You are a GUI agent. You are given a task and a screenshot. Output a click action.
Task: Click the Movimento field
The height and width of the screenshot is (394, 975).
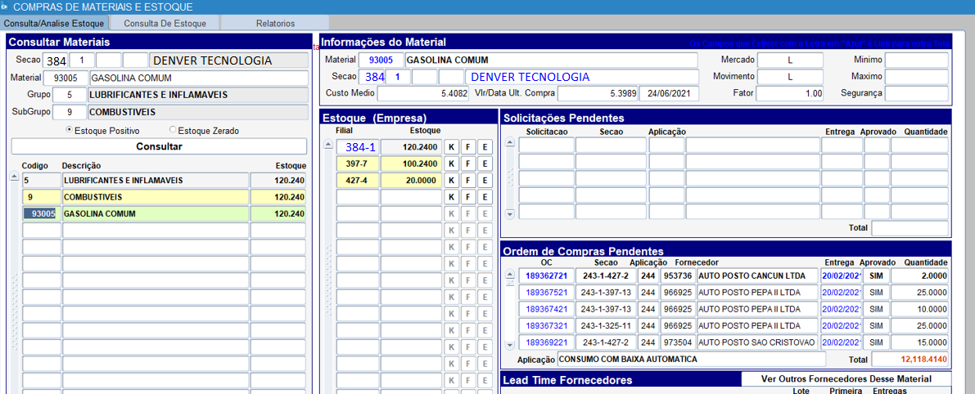tap(790, 77)
